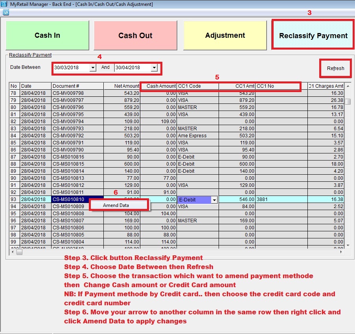Click the Reclassify Payment button
355x334 pixels.
313,34
